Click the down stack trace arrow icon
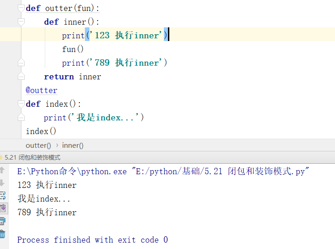This screenshot has width=335, height=249. click(2, 183)
